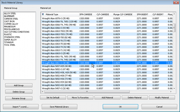Select row Wrought Alum 6066-O (43 HB)
Screen dimensions: 180x112
coord(107,28)
